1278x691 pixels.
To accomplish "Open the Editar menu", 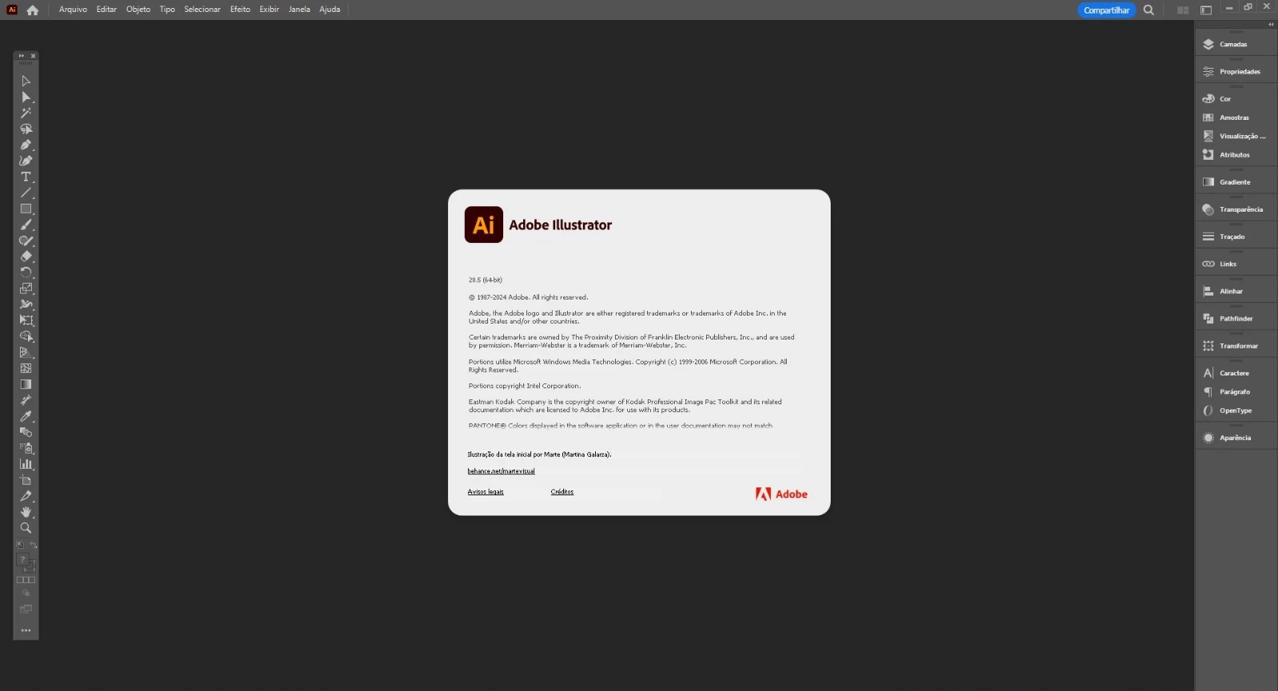I will 106,10.
